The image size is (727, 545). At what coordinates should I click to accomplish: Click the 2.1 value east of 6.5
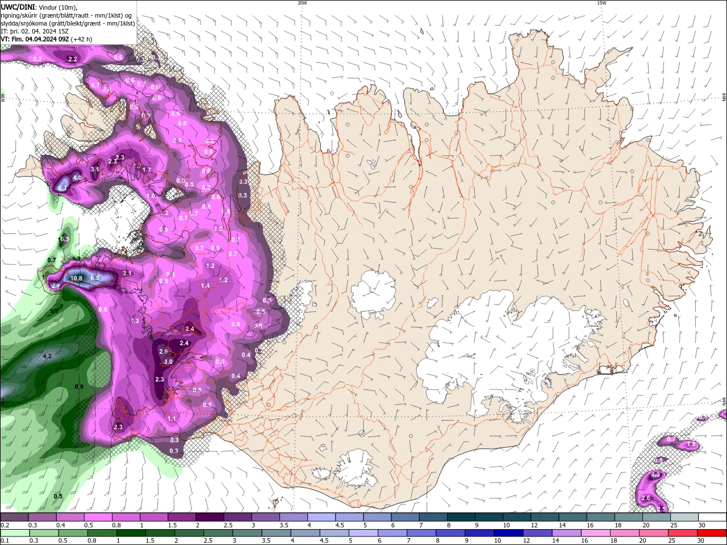point(127,273)
